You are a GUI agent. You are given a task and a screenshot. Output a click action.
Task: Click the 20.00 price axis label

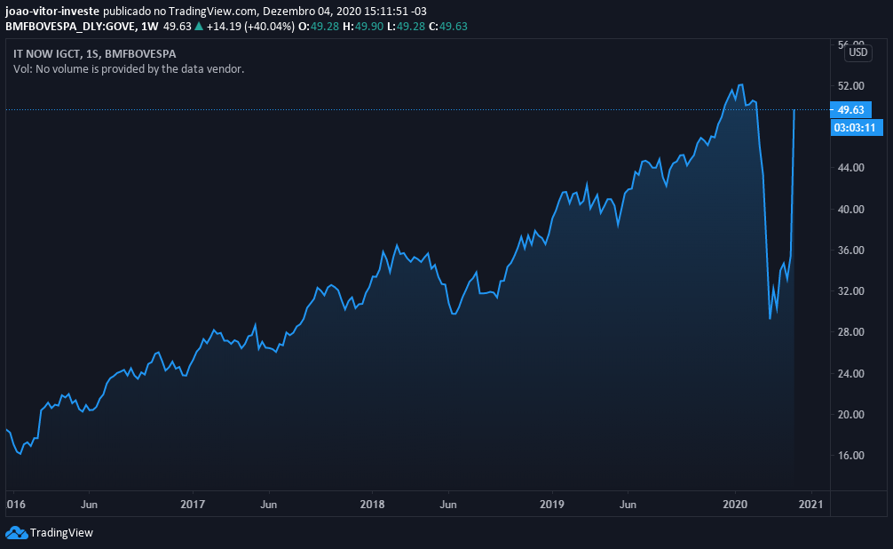[x=851, y=415]
